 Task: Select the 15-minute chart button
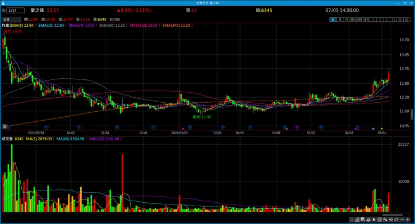point(393,20)
